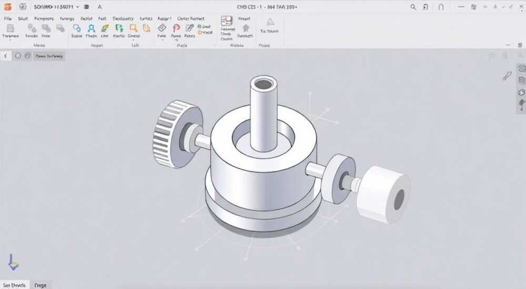Click the 3D axis triad indicator
This screenshot has height=289, width=526.
pyautogui.click(x=13, y=262)
